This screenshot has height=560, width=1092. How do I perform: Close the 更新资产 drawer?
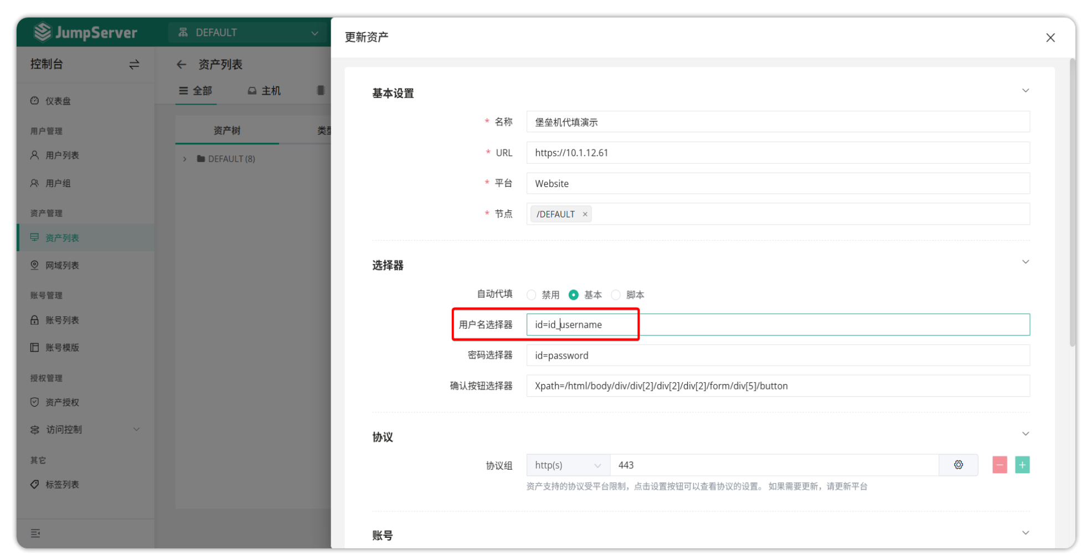(1050, 38)
